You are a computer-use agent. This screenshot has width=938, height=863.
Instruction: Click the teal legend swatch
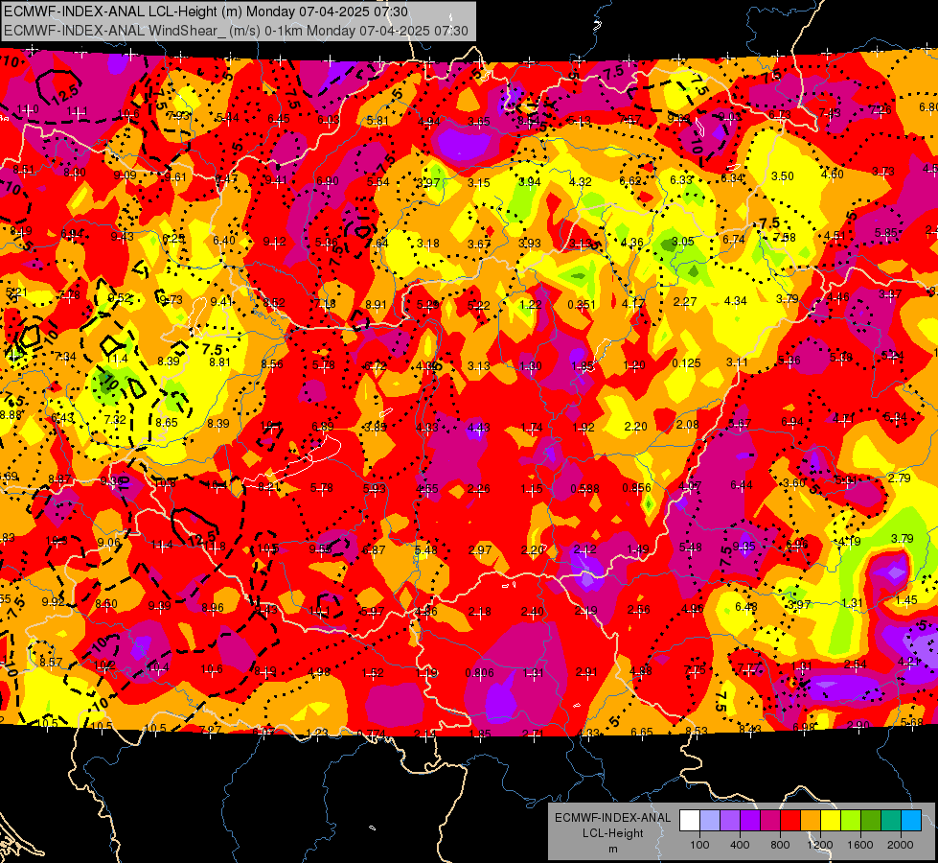tap(891, 820)
